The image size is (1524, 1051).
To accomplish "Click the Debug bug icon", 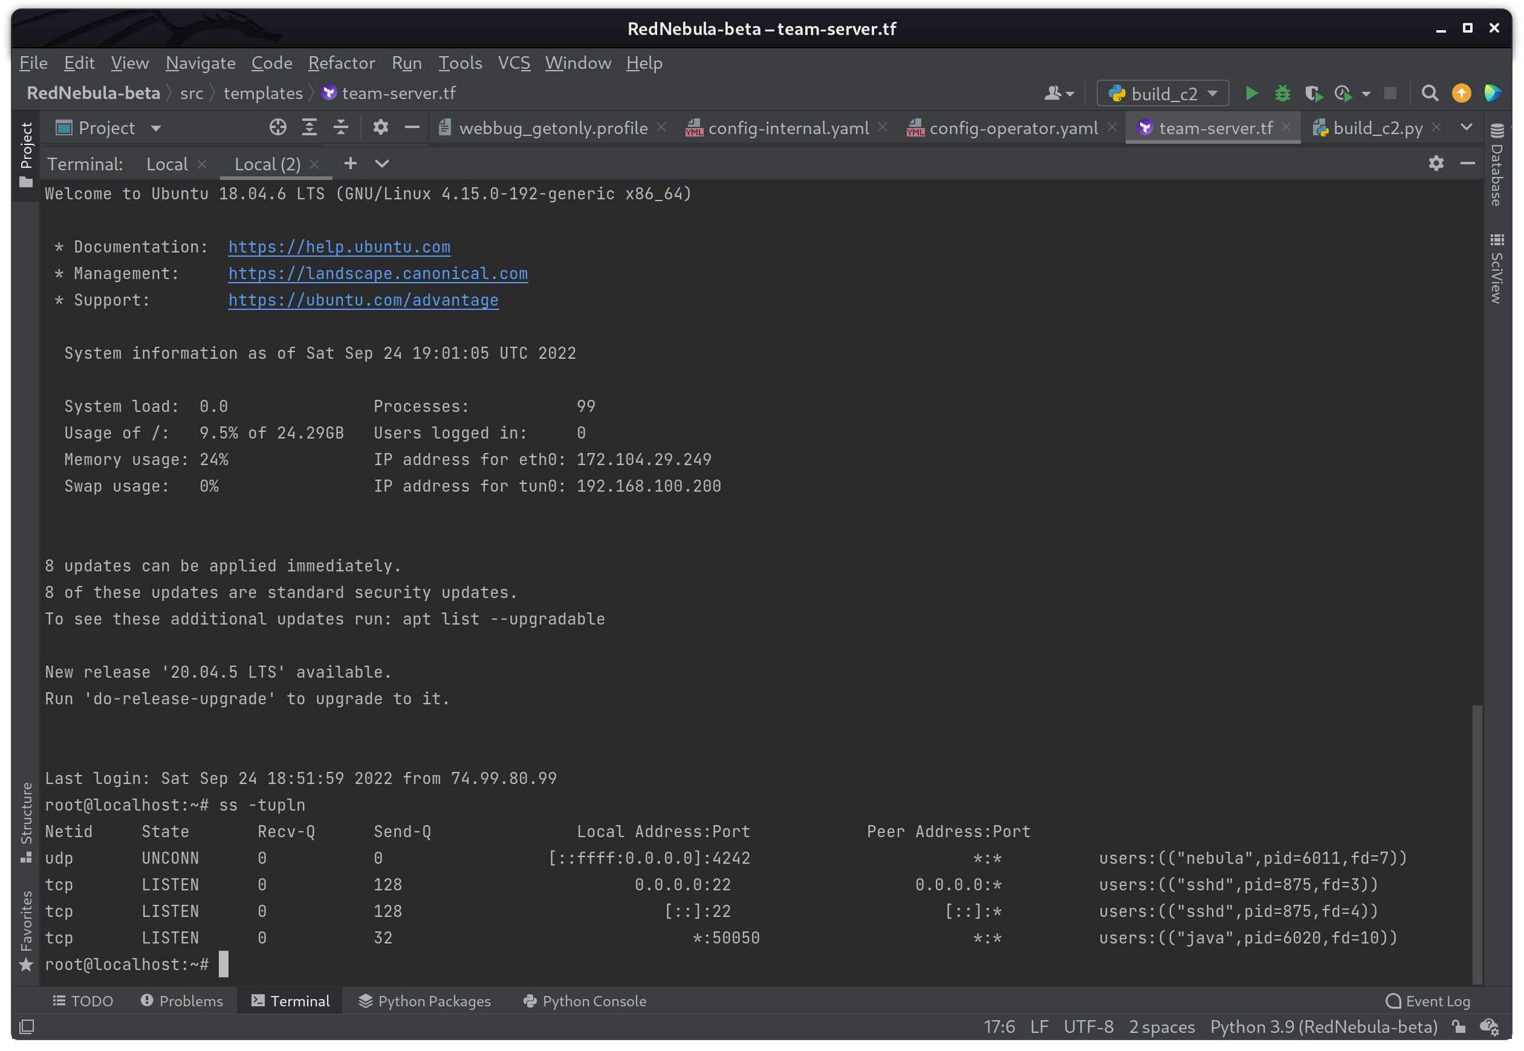I will coord(1282,94).
